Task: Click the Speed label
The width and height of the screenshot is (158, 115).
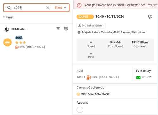Action: [91, 46]
